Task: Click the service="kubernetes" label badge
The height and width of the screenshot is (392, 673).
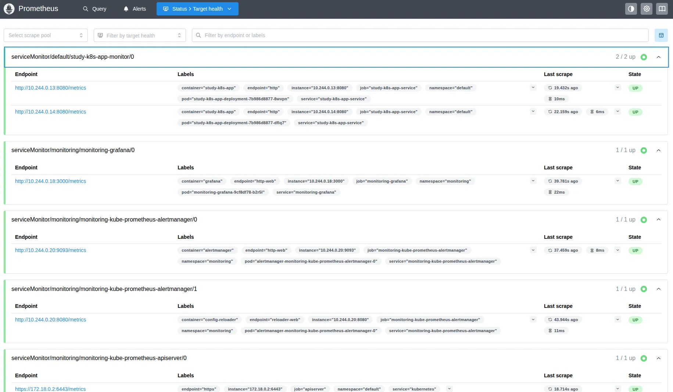Action: (414, 389)
